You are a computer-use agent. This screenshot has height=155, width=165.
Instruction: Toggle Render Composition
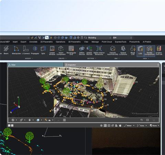(x=150, y=51)
